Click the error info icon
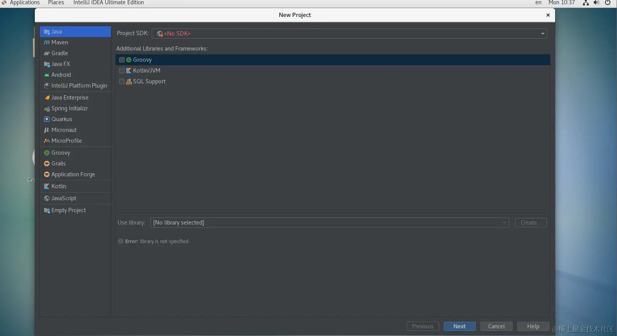The height and width of the screenshot is (336, 617). click(121, 241)
